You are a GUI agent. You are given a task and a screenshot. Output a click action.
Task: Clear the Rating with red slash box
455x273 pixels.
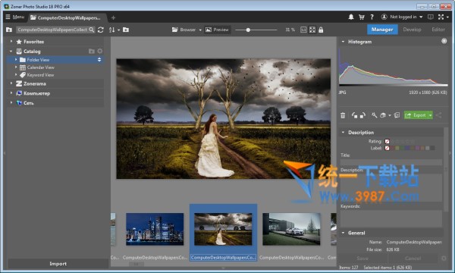coord(387,141)
